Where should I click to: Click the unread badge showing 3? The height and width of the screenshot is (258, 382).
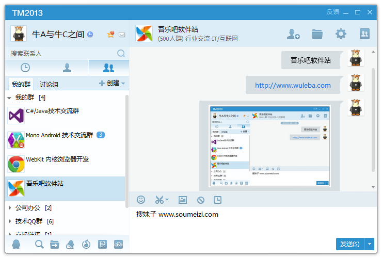(x=101, y=135)
